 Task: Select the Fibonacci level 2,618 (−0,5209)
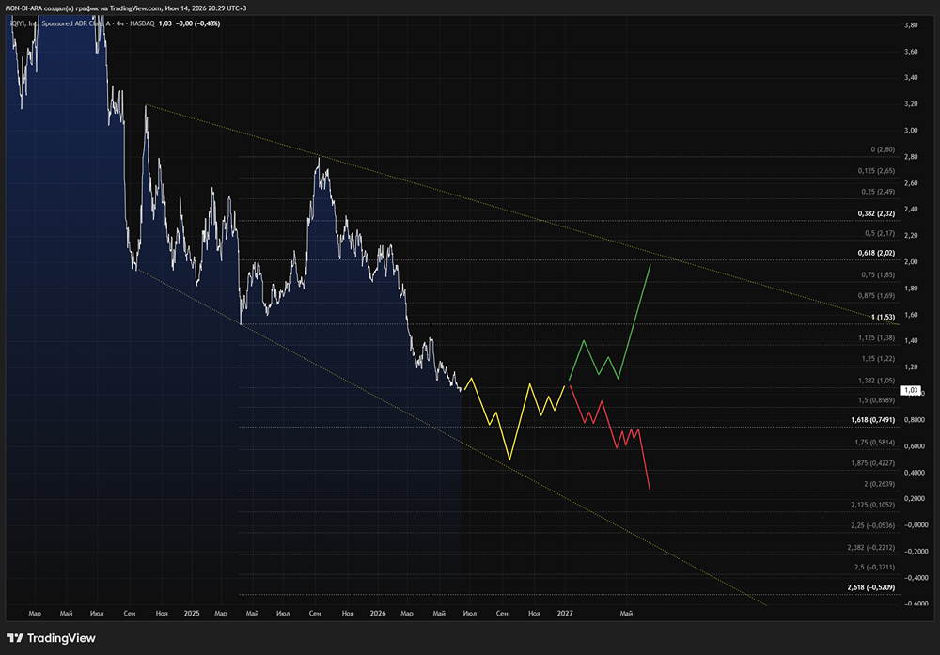(x=870, y=587)
